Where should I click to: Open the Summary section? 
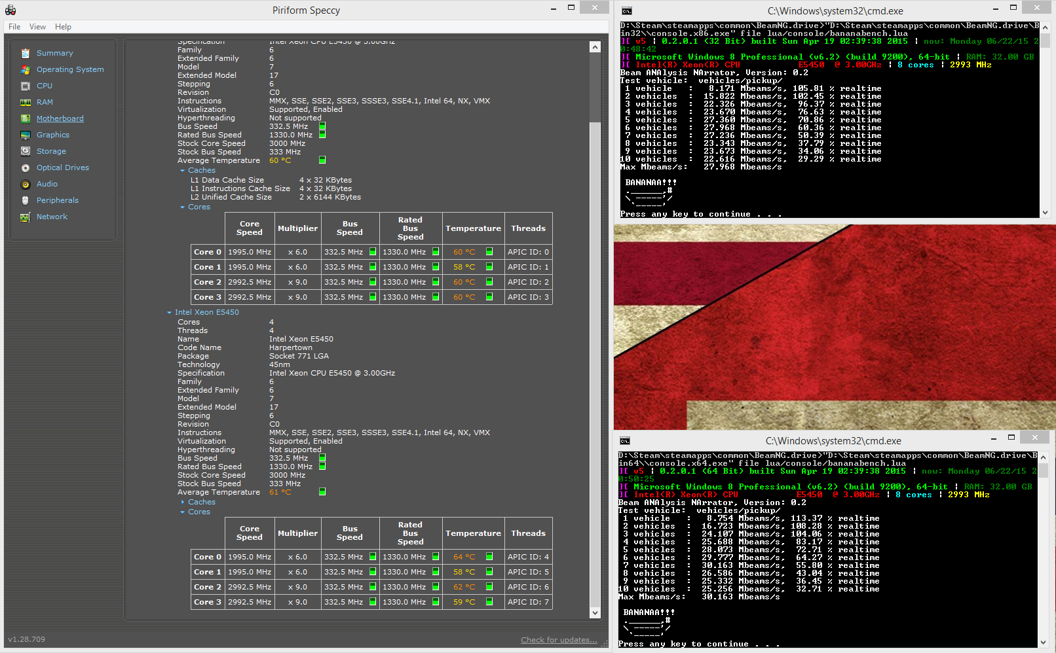click(55, 53)
